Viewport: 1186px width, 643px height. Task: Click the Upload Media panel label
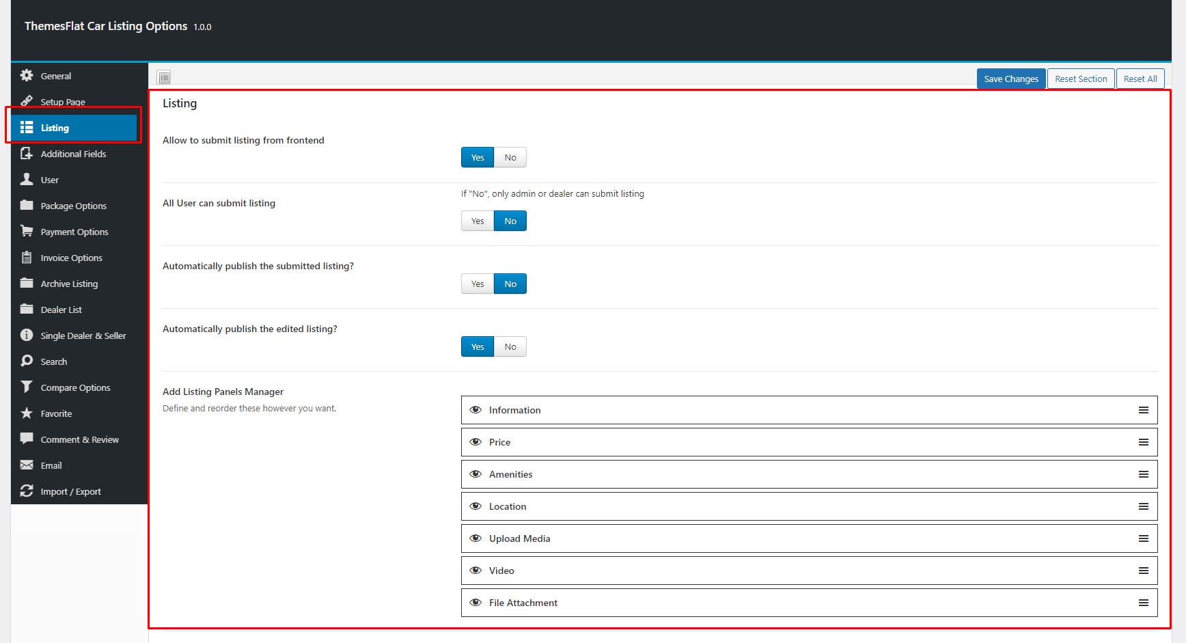[x=519, y=538]
